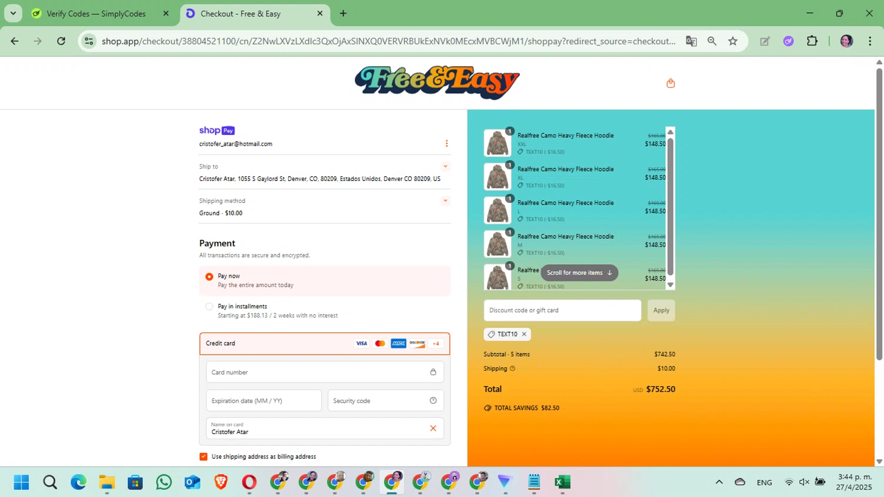Open WhatsApp from the taskbar
The width and height of the screenshot is (884, 497).
pyautogui.click(x=164, y=482)
